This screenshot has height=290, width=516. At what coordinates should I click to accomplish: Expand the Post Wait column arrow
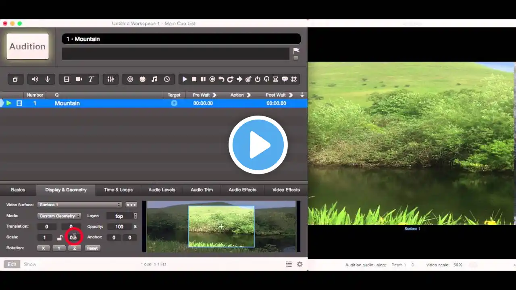pyautogui.click(x=290, y=95)
